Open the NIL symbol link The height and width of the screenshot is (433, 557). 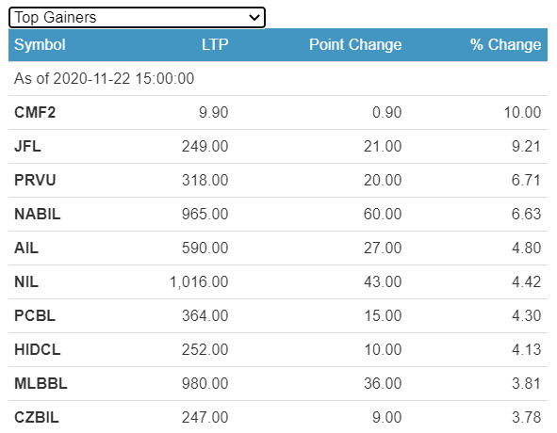(26, 281)
